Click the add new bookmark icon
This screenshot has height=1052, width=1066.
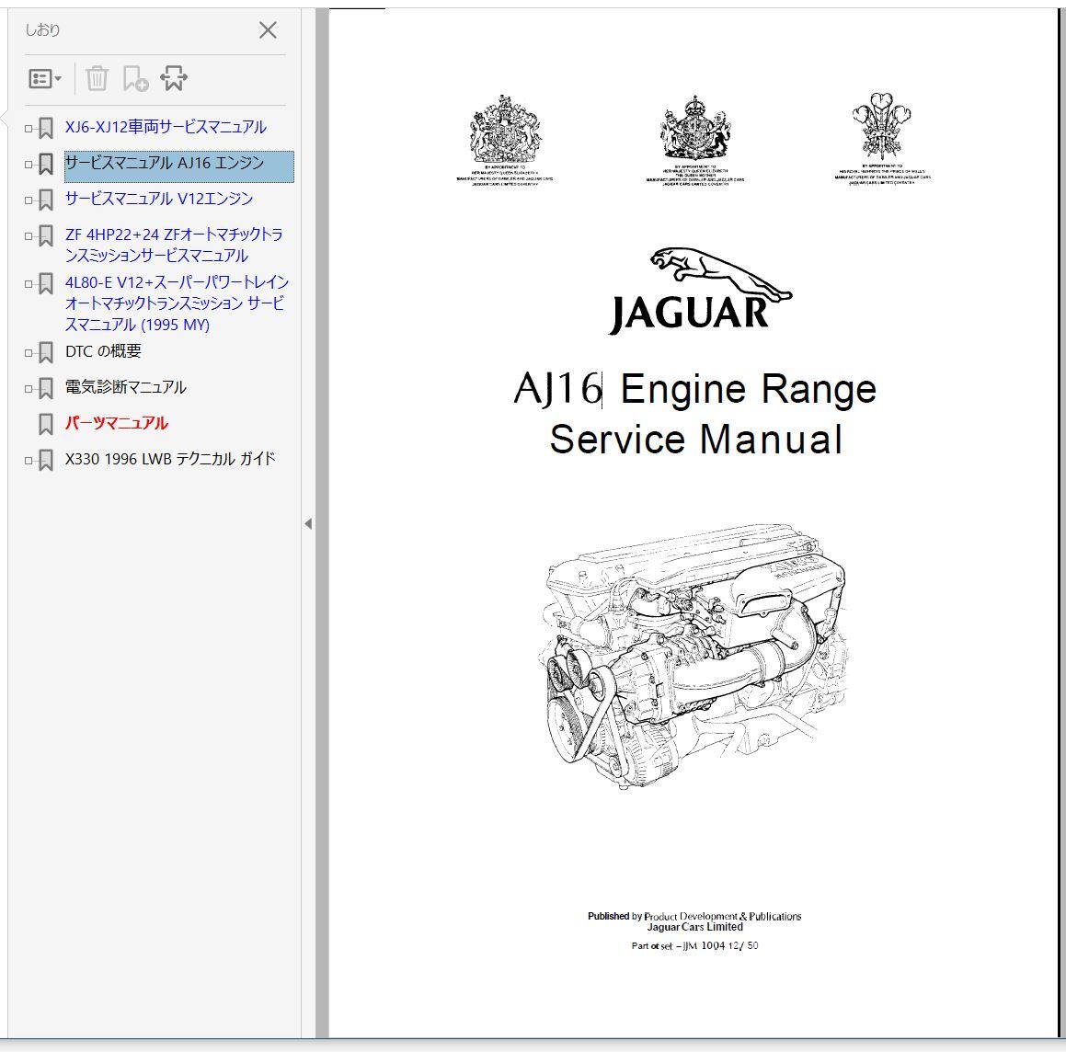pyautogui.click(x=135, y=79)
